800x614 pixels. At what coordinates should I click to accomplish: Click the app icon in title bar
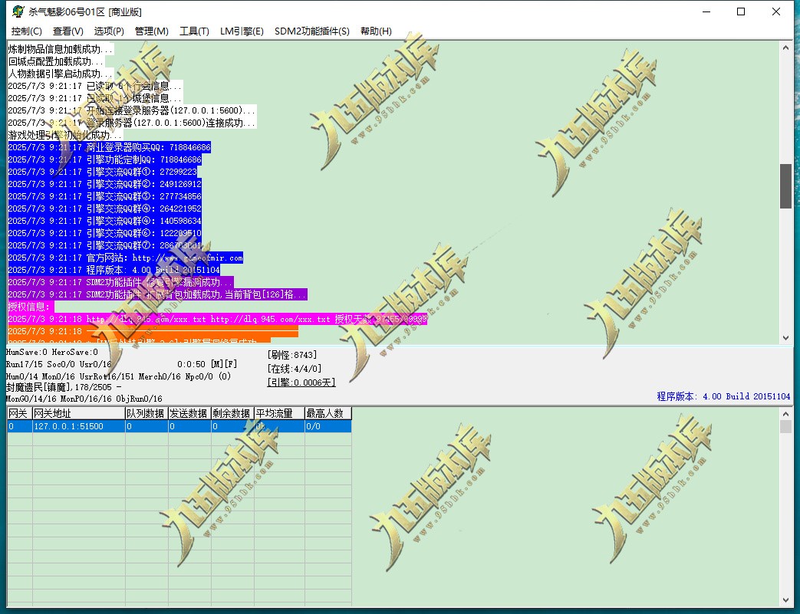(x=18, y=11)
